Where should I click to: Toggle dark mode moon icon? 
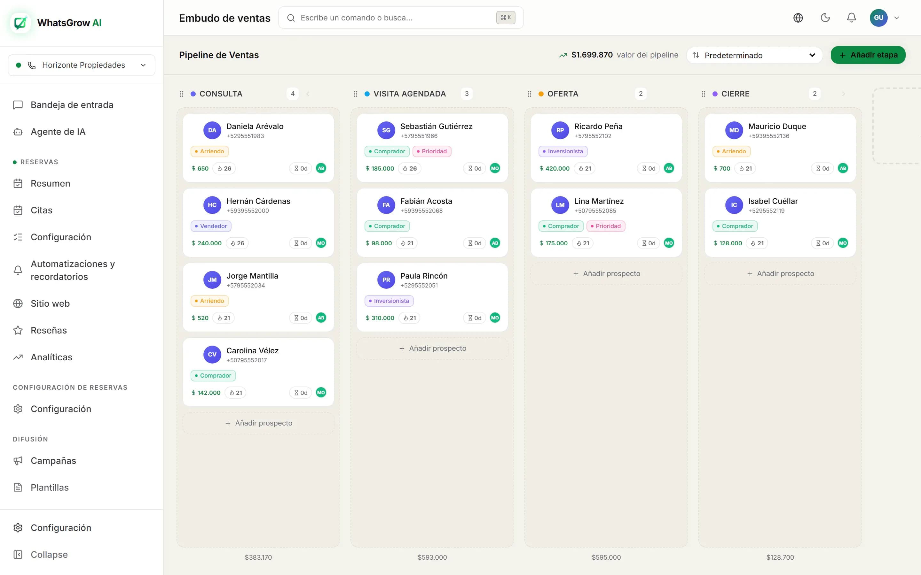click(825, 18)
